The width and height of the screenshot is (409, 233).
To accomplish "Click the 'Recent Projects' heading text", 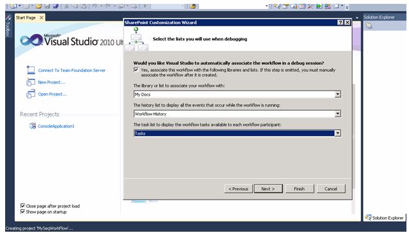I will point(39,114).
